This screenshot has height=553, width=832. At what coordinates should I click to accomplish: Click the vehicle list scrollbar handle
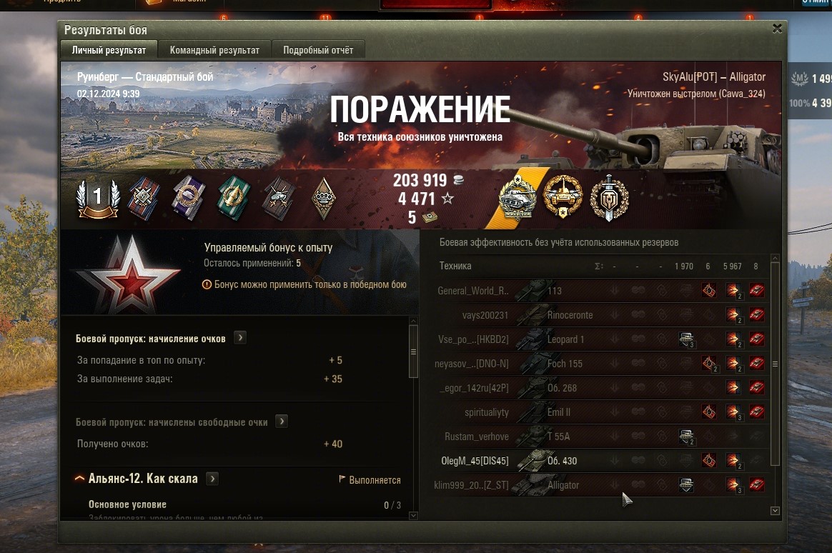(x=775, y=364)
